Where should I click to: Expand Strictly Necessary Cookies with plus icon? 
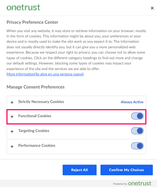(12, 102)
